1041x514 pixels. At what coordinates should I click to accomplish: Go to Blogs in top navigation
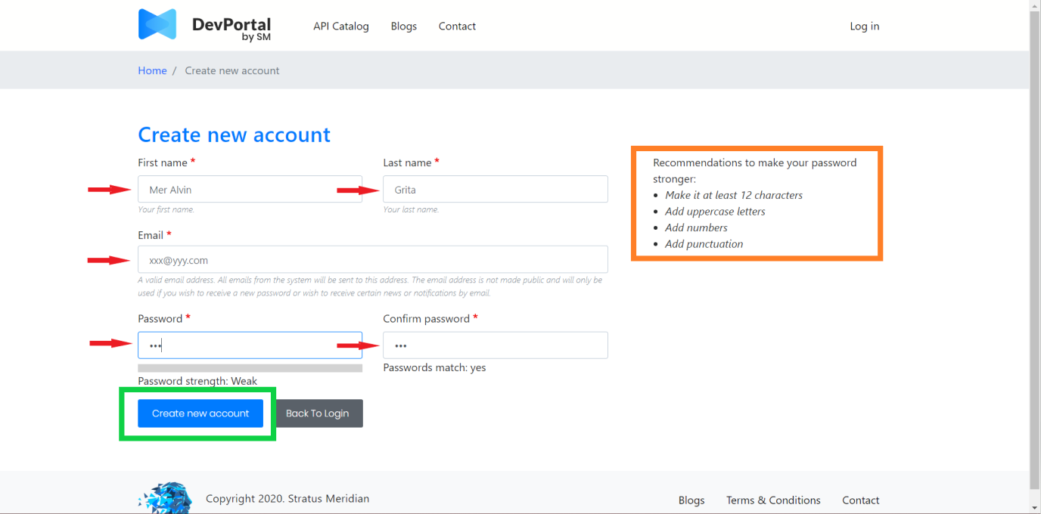click(404, 26)
